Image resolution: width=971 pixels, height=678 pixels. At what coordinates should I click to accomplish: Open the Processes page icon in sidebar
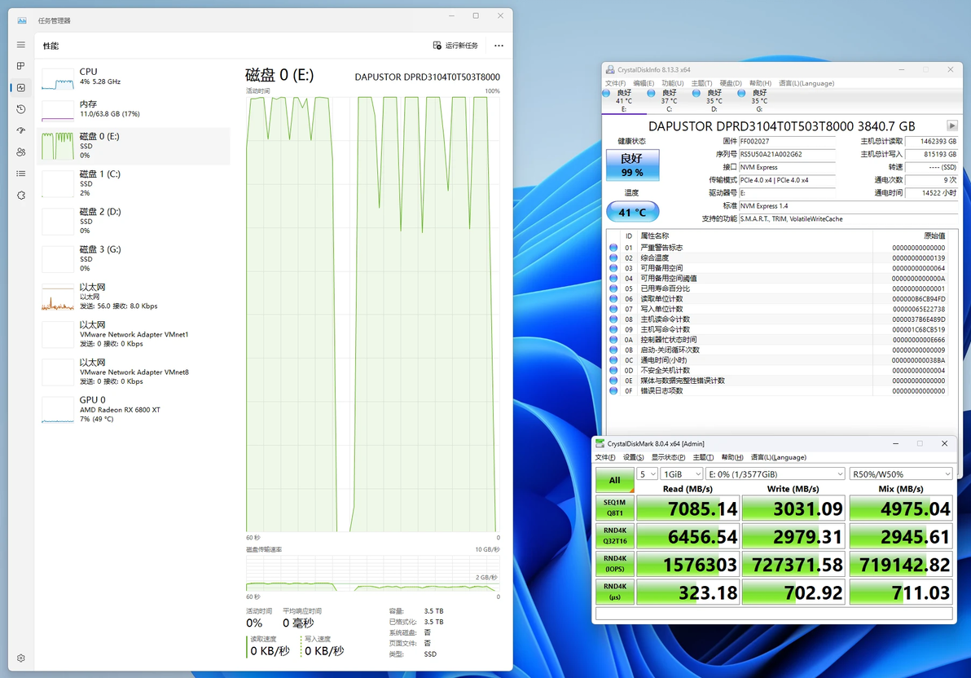coord(21,66)
